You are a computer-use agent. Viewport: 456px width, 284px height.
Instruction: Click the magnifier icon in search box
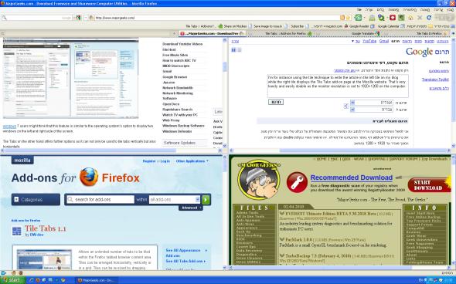(x=4, y=18)
